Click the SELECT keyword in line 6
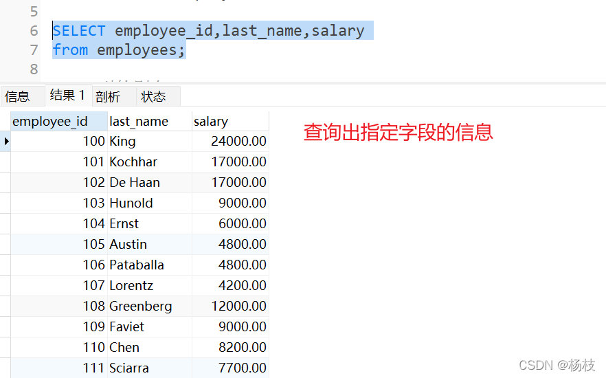The width and height of the screenshot is (606, 378). 79,31
